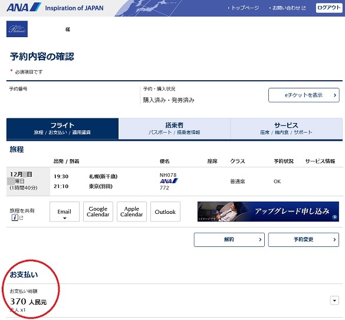Open the Platinum member badge
This screenshot has height=320, width=345.
click(17, 29)
